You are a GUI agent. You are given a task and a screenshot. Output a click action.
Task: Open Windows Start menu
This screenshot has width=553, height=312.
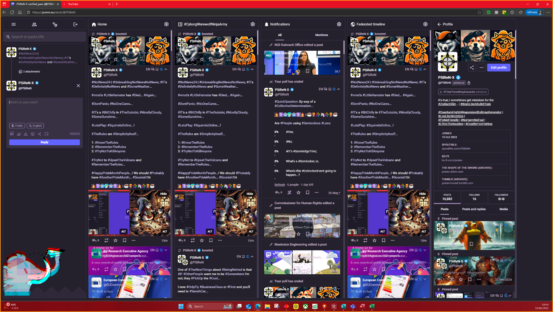pyautogui.click(x=181, y=306)
